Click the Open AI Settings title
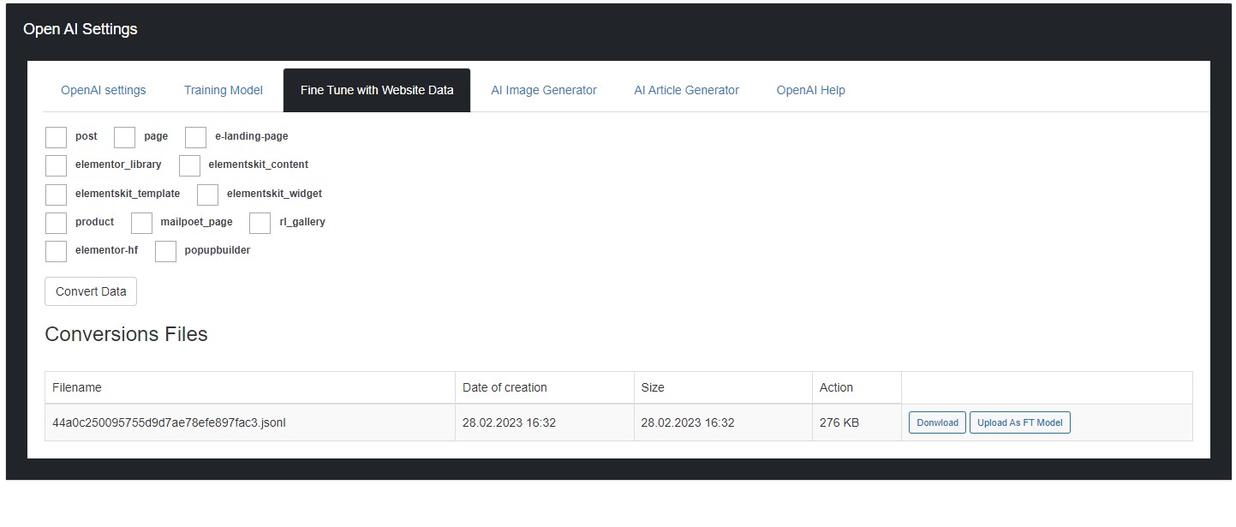 pos(81,29)
